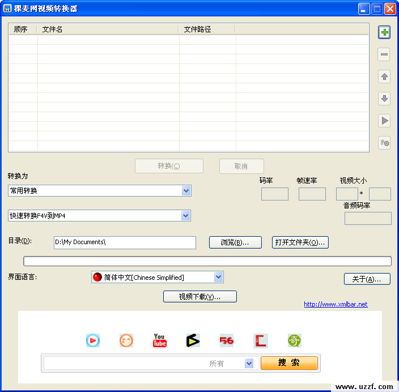
Task: Select the red 56 video site icon
Action: click(x=227, y=340)
